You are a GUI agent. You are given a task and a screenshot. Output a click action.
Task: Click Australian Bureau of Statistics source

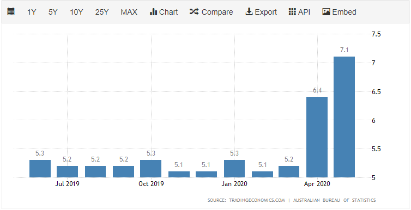click(335, 200)
